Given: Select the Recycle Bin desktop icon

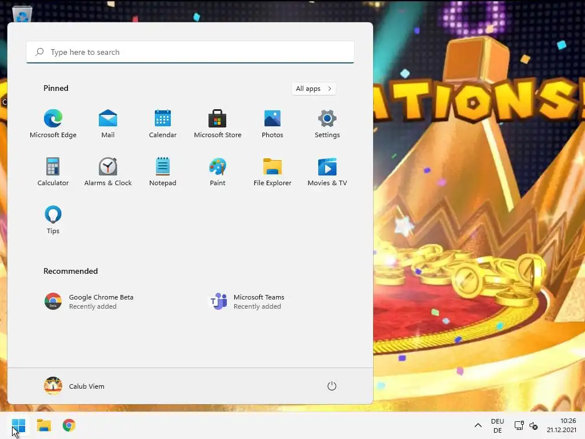Looking at the screenshot, I should (22, 14).
